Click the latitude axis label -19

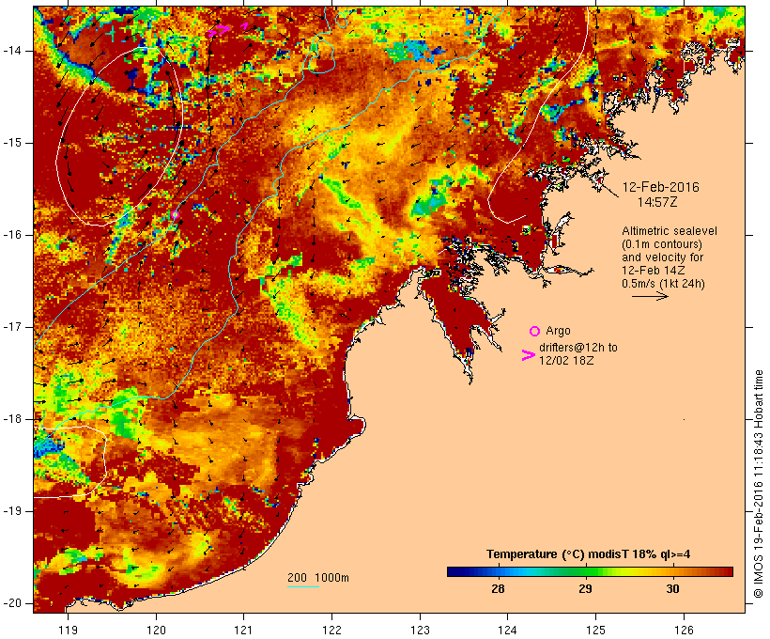tap(12, 511)
